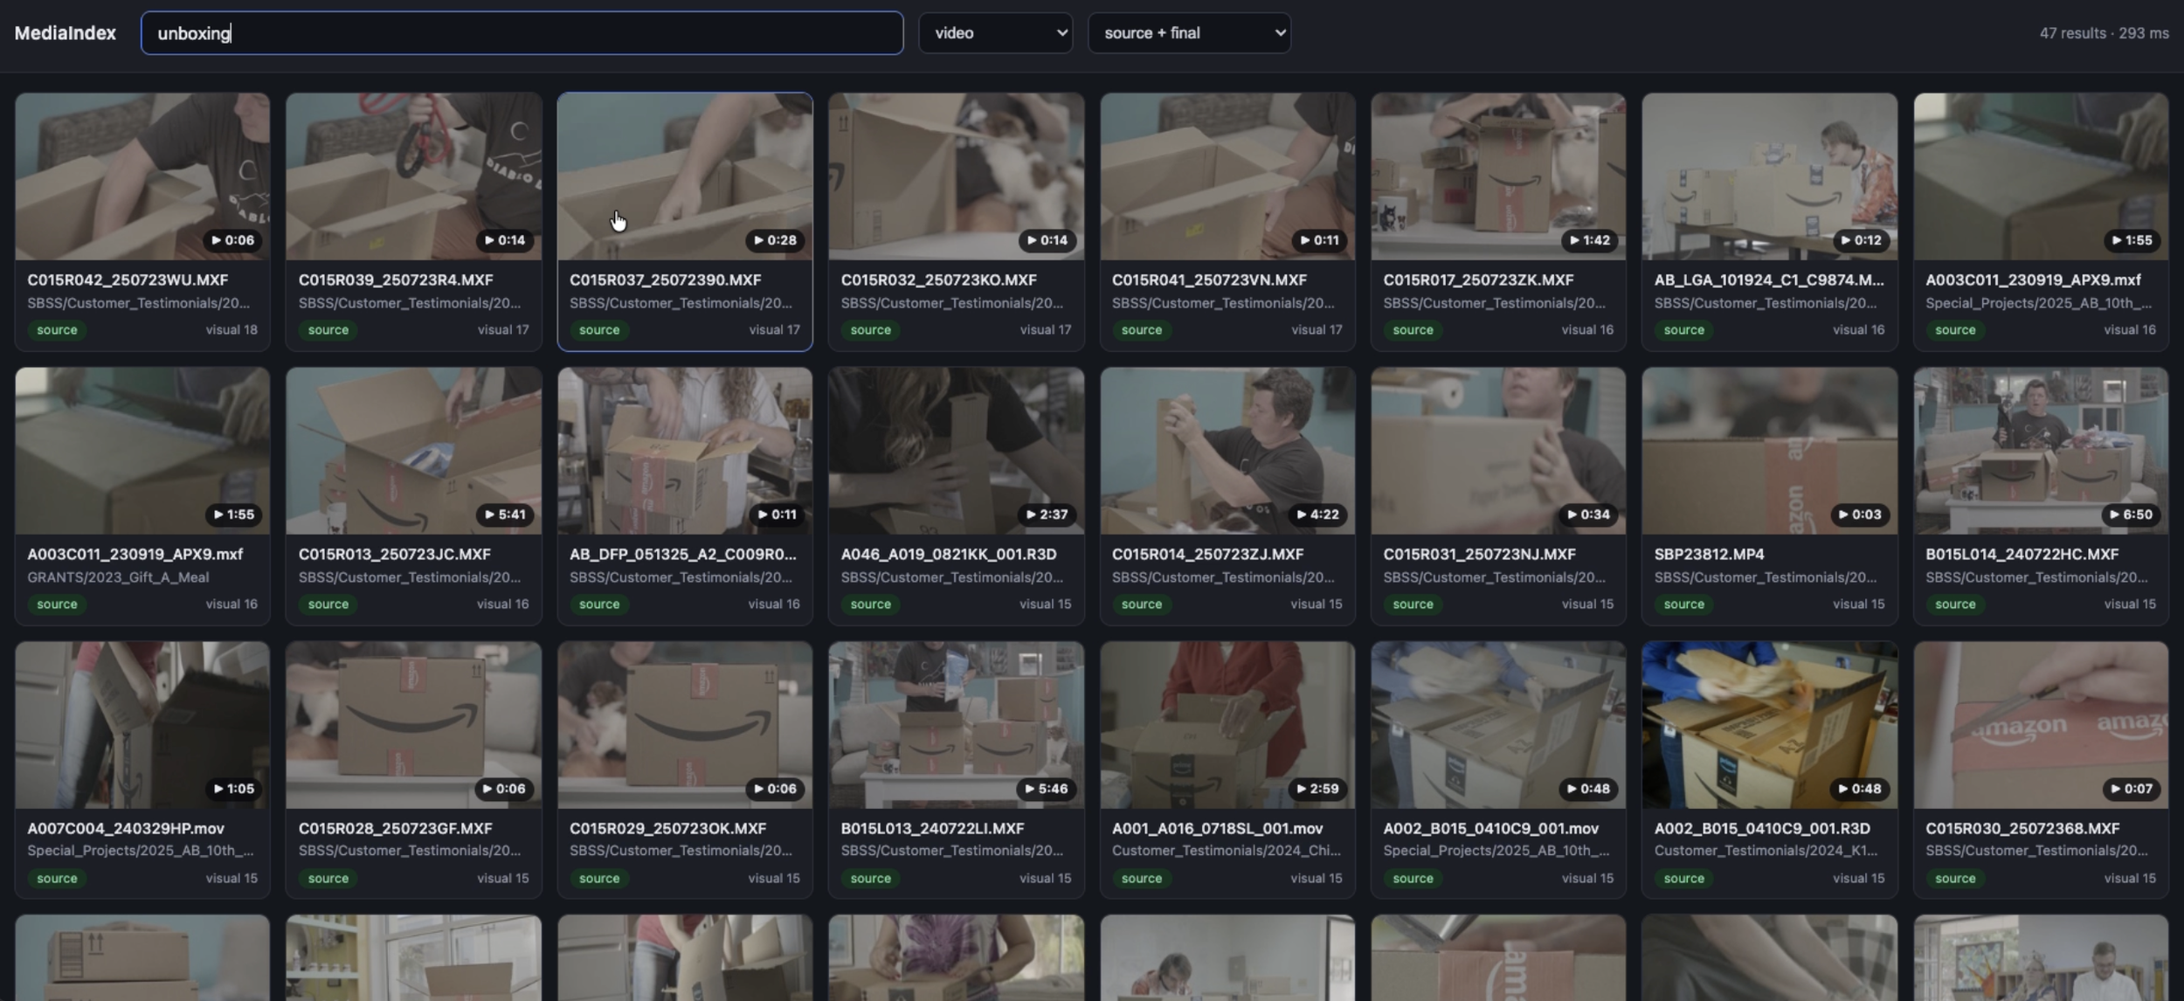Click the source tag on SBP23812.MP4 card
The image size is (2184, 1001).
click(1683, 604)
